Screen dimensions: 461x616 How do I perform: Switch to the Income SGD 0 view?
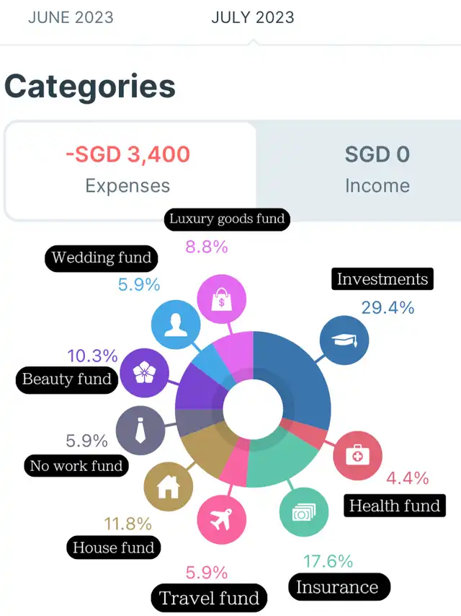(377, 170)
